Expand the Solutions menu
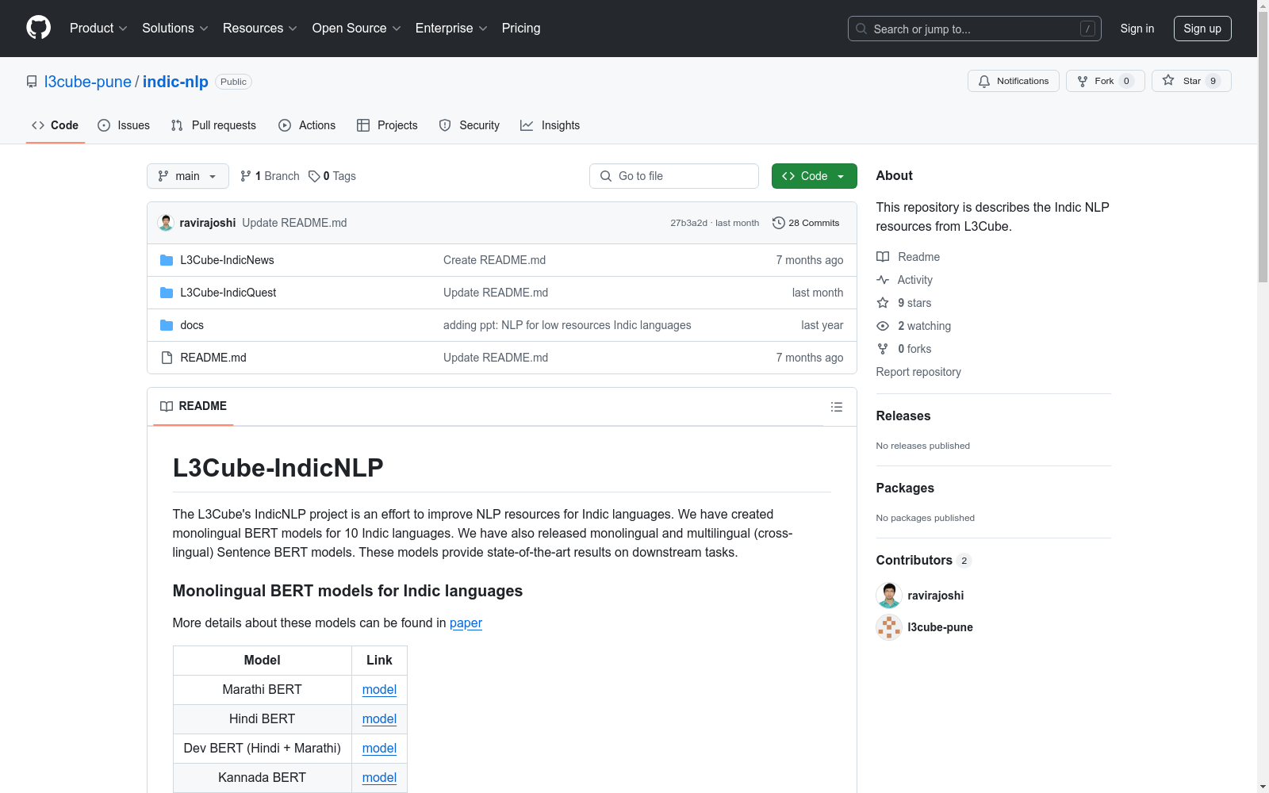Screen dimensions: 1269x793 (x=175, y=29)
